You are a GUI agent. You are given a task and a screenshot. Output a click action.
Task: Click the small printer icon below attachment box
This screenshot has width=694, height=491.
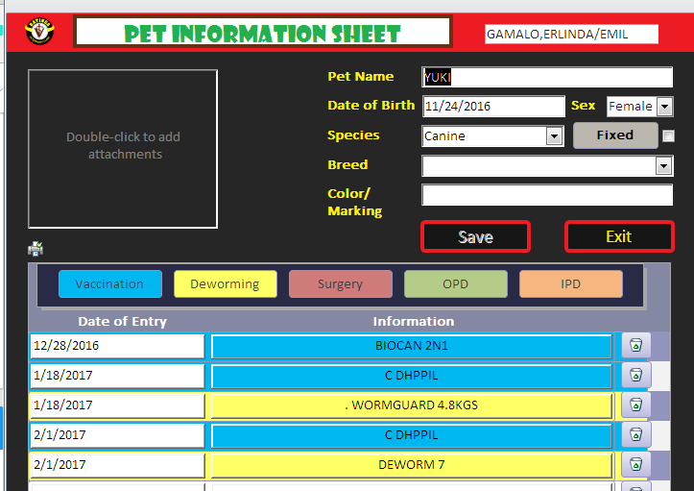[x=36, y=249]
